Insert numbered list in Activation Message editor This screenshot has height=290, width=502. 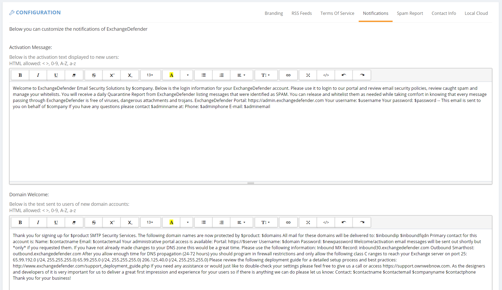[x=221, y=75]
